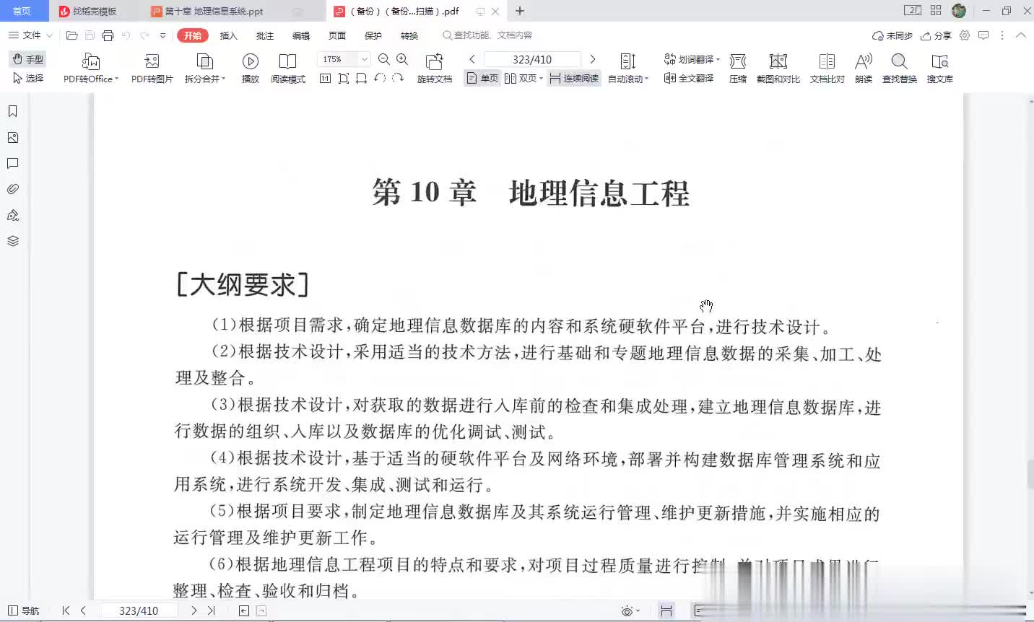Click the PDF转Office conversion icon

point(90,62)
